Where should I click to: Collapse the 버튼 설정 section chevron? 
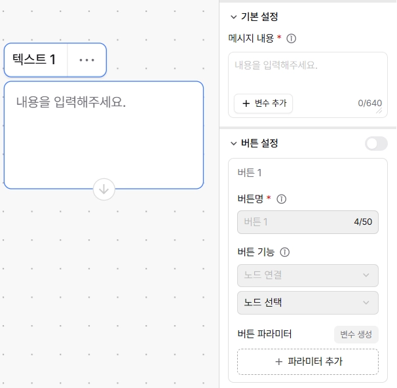233,144
